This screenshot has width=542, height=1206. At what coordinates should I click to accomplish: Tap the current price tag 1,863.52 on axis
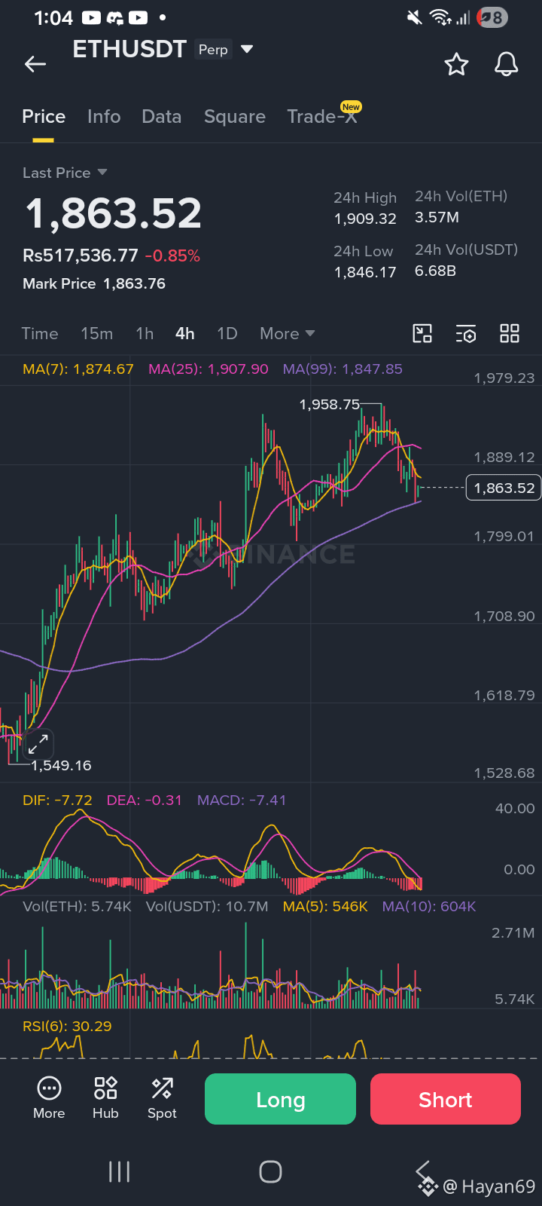point(504,488)
